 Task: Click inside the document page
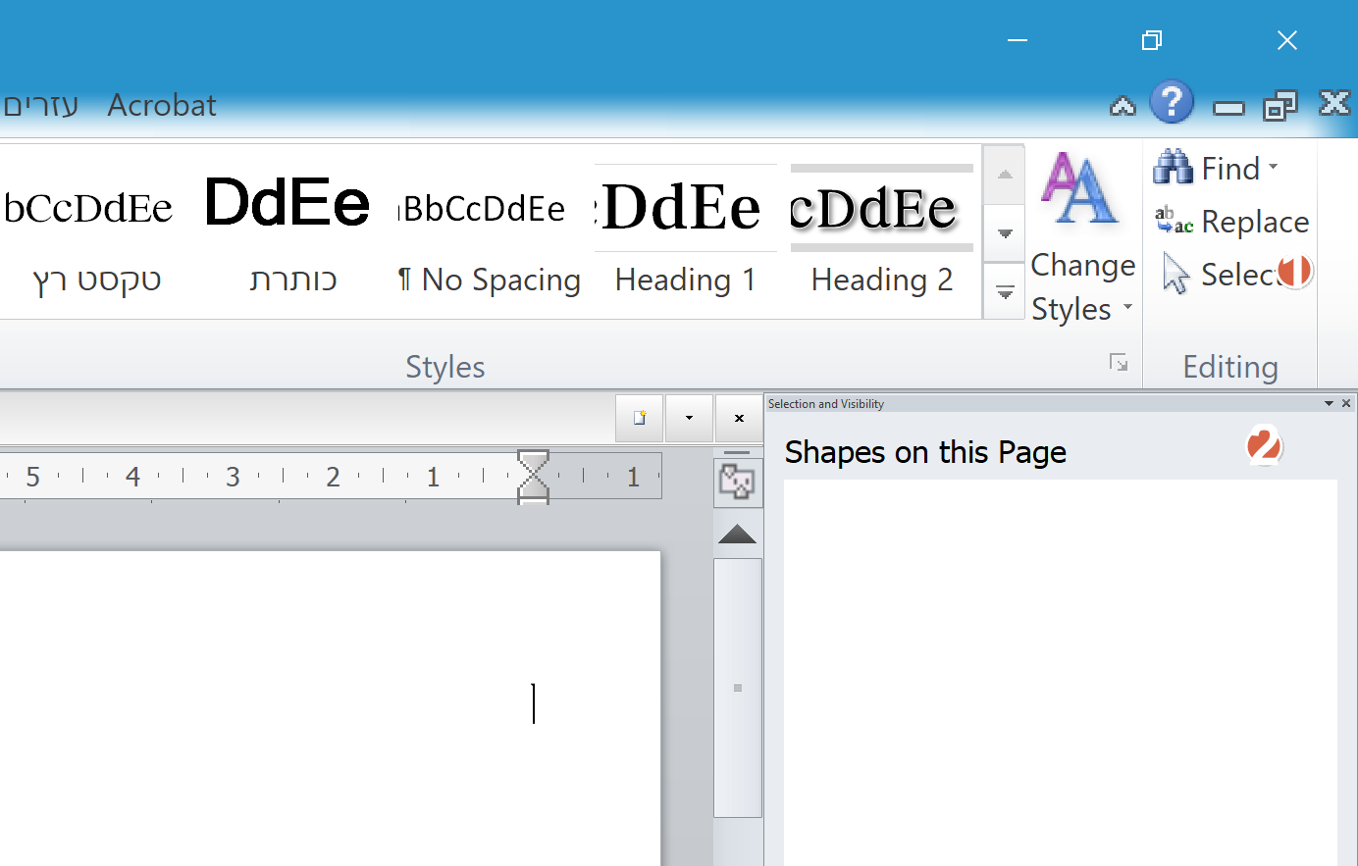(x=330, y=708)
